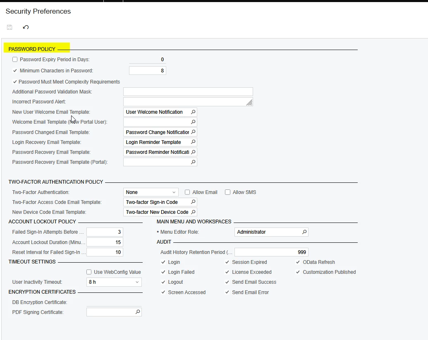The height and width of the screenshot is (340, 428).
Task: Click resize grip of Incorrect Password Alert box
Action: pos(249,103)
